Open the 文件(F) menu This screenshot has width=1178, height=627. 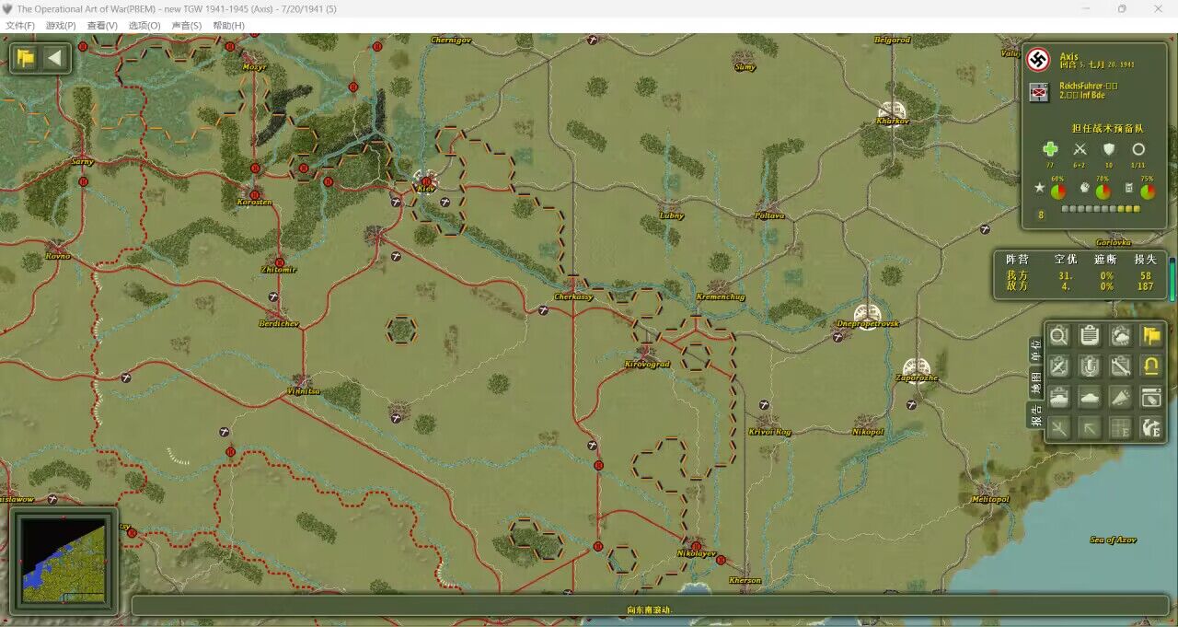pos(20,26)
